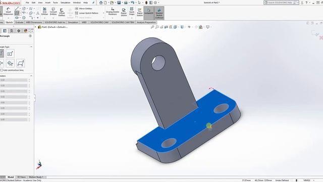Image resolution: width=323 pixels, height=182 pixels.
Task: Switch to SOLIDWORKS Add-Ins tab
Action: 55,22
